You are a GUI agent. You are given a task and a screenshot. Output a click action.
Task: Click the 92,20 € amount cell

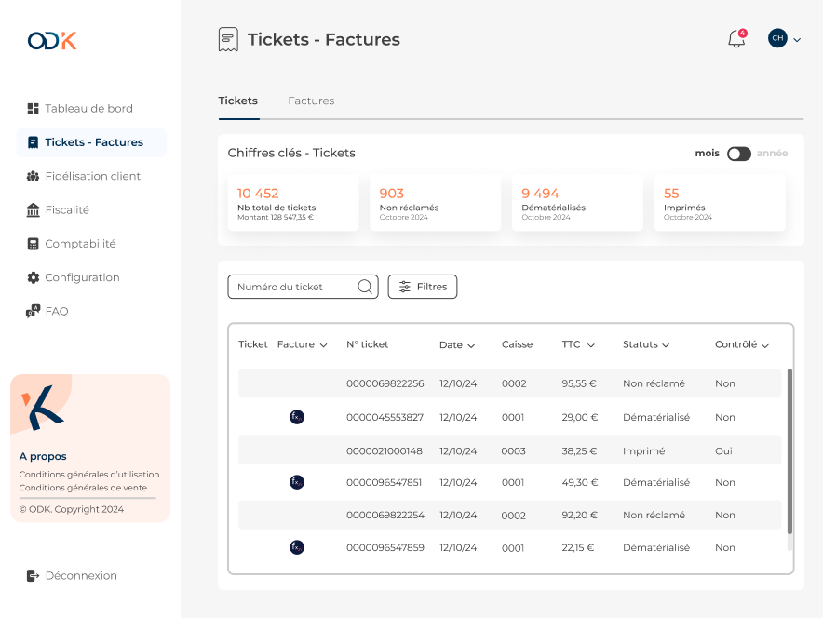point(579,516)
